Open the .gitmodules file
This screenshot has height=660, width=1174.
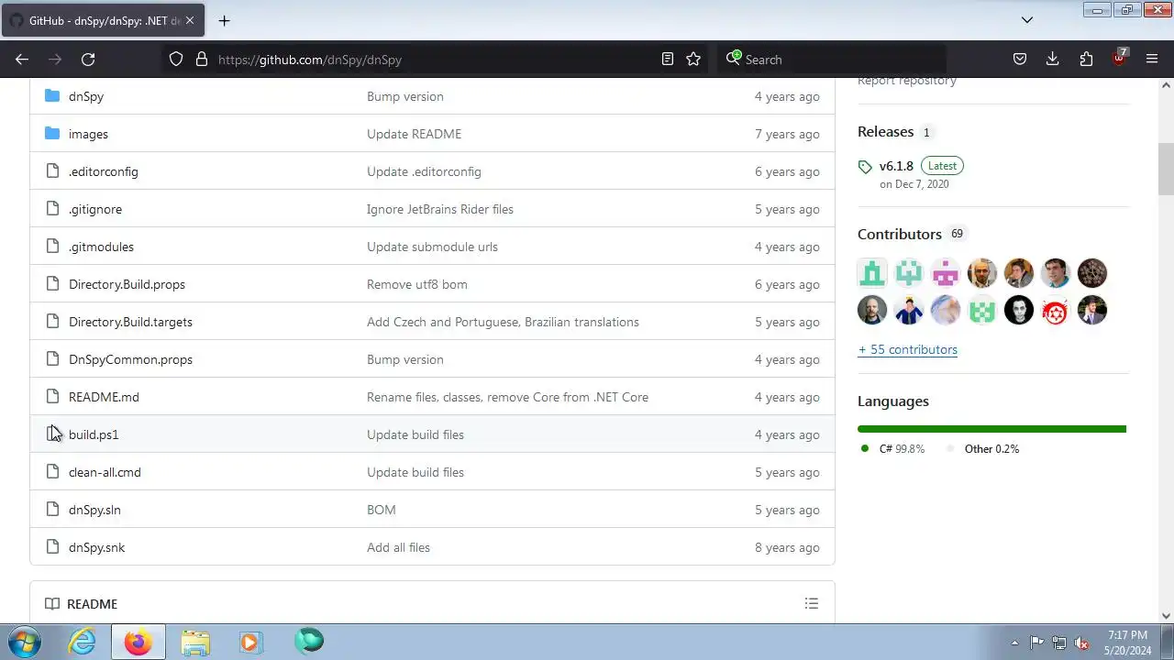[101, 247]
